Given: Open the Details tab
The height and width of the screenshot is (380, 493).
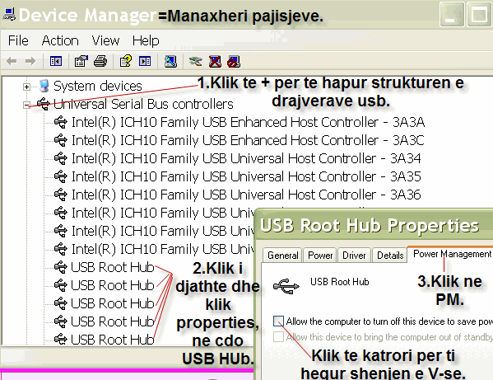Looking at the screenshot, I should (x=390, y=255).
